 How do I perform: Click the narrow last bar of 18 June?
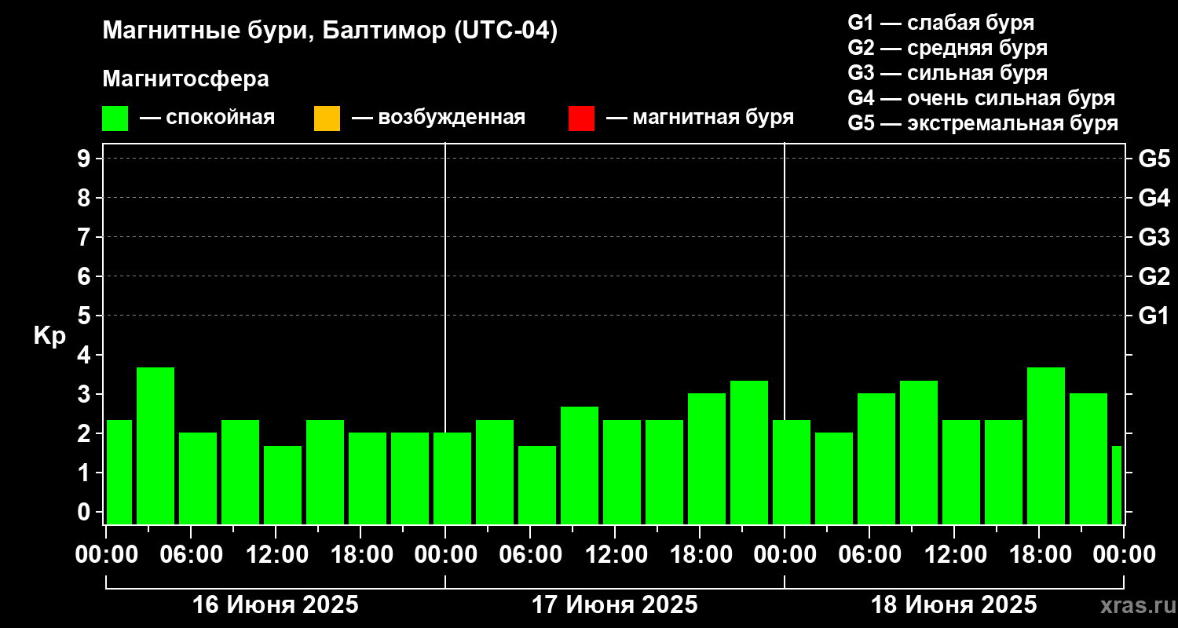pos(1117,485)
